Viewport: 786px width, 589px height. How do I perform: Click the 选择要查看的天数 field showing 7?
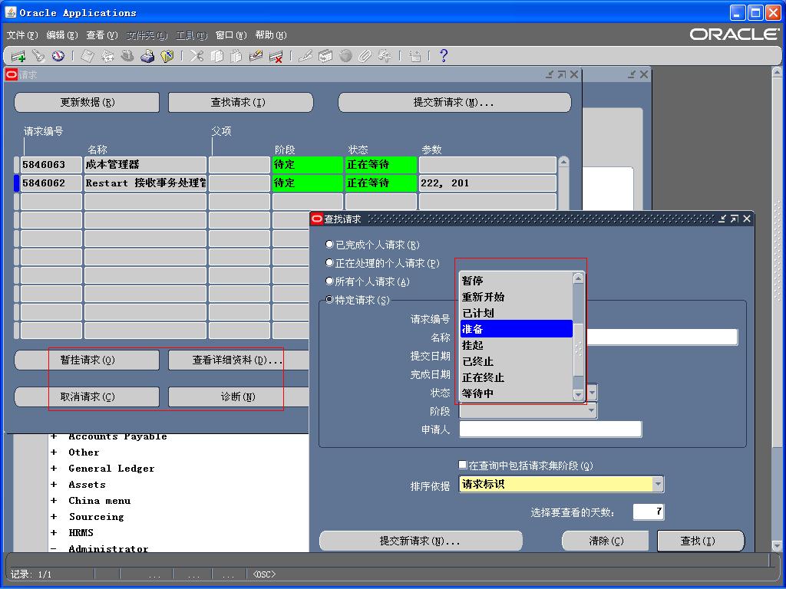coord(649,512)
